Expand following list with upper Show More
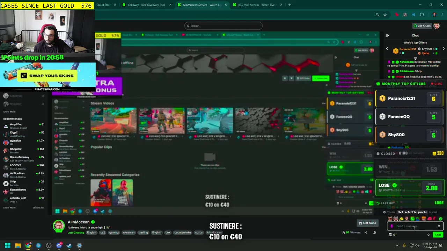447x251 pixels. point(9,112)
